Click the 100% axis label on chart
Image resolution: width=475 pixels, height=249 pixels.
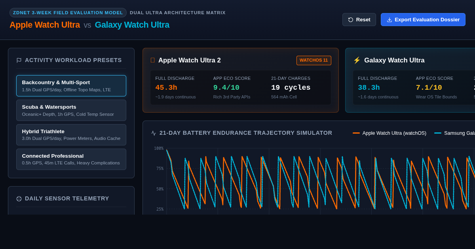[x=159, y=148]
